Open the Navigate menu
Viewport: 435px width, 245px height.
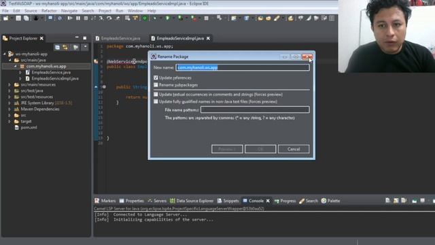click(69, 11)
